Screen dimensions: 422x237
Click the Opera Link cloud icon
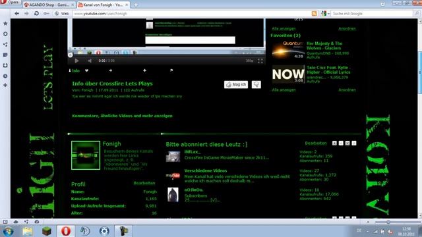click(16, 222)
